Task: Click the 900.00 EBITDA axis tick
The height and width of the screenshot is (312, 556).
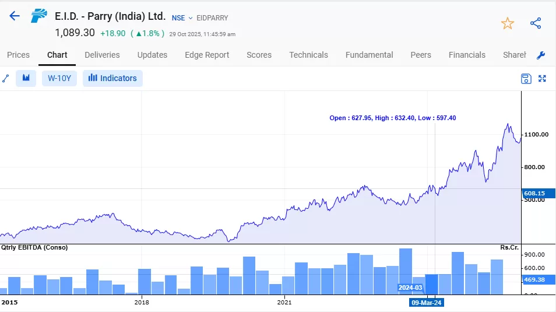Action: [x=534, y=254]
